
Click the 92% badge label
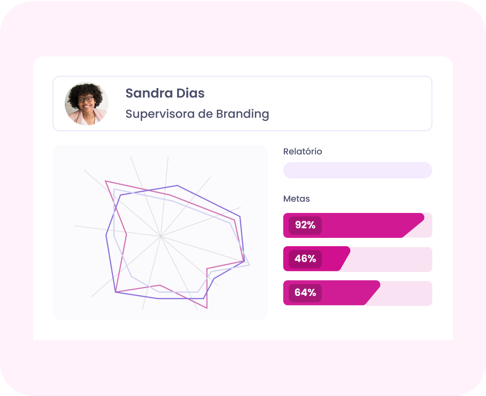click(x=305, y=225)
